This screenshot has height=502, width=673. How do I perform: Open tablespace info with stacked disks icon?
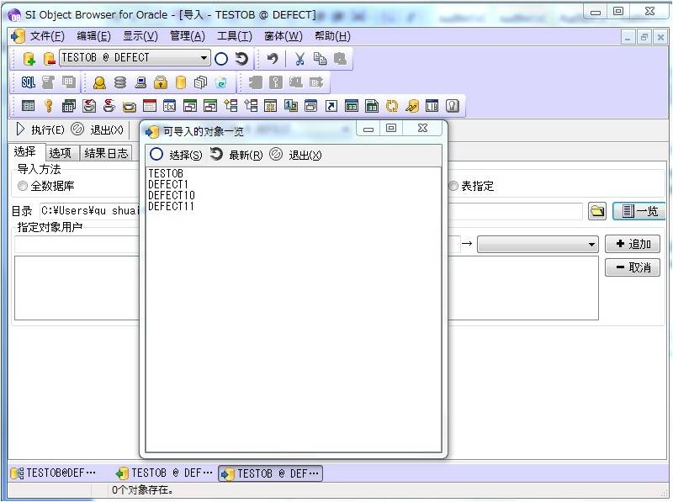(x=120, y=82)
